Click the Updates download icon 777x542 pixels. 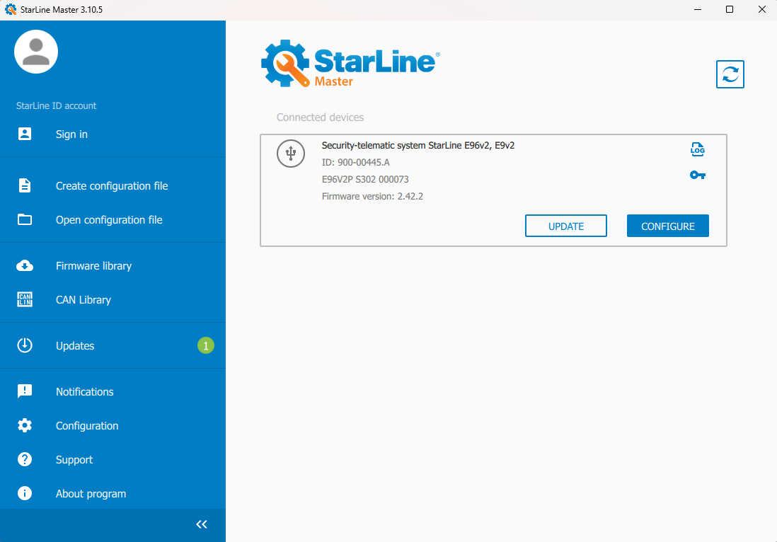[25, 346]
